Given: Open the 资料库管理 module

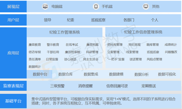Looking at the screenshot, I should 115,45.
